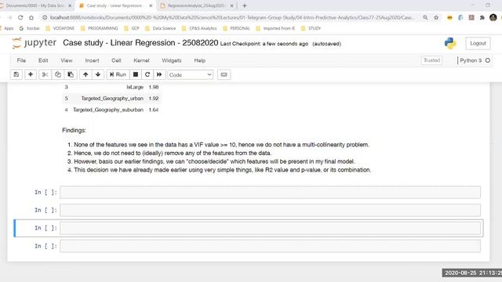Click the zoom magnifier icon in address bar
Screen dimensions: 502x282
(x=425, y=17)
